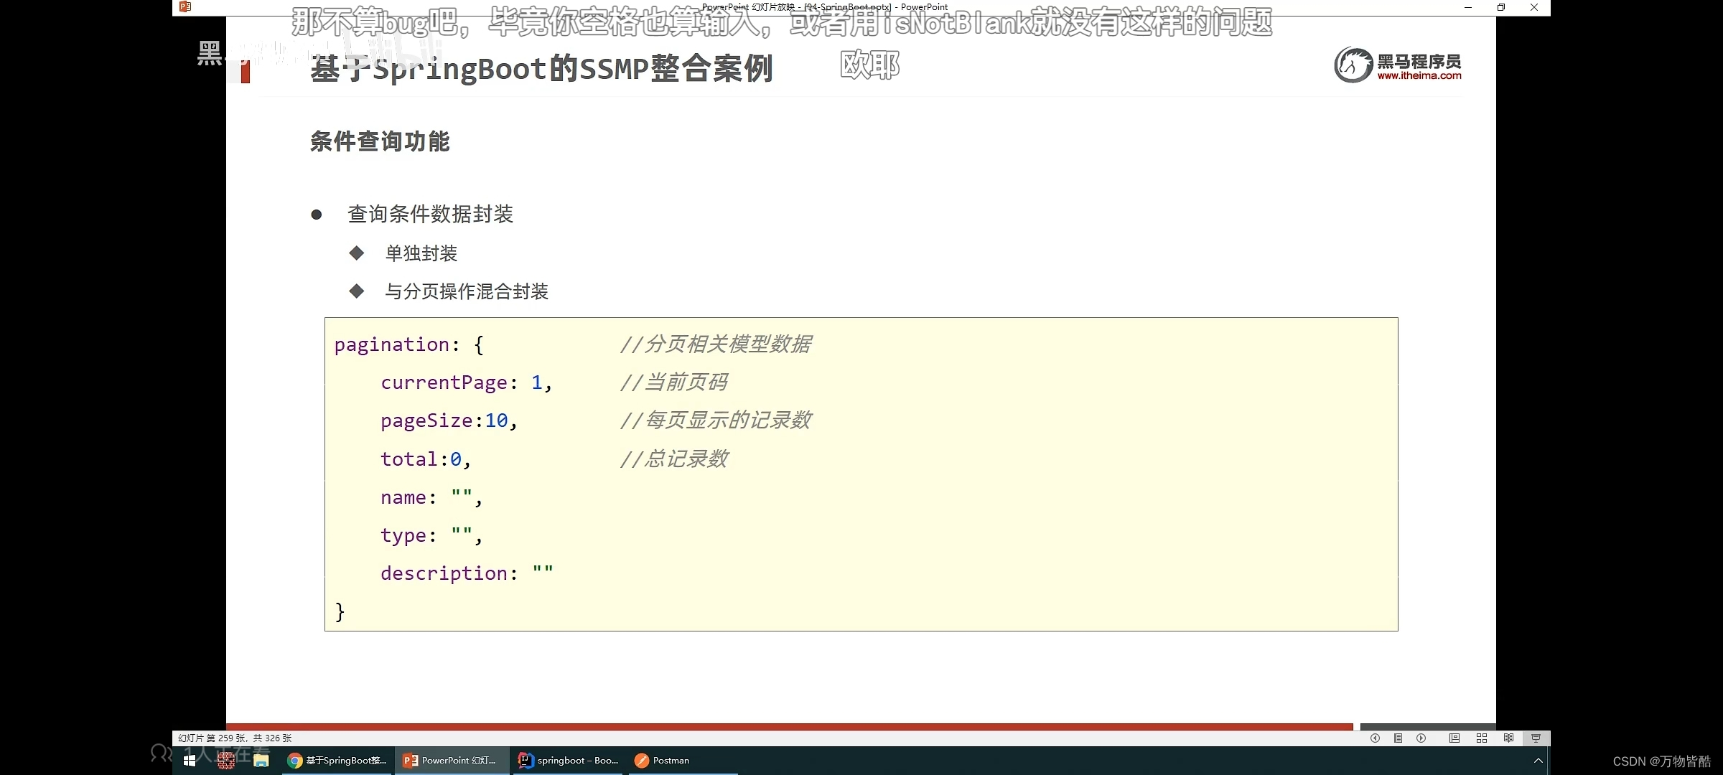Screen dimensions: 1723x775
Task: Advance to the next slide using the status bar arrow
Action: [x=1421, y=738]
